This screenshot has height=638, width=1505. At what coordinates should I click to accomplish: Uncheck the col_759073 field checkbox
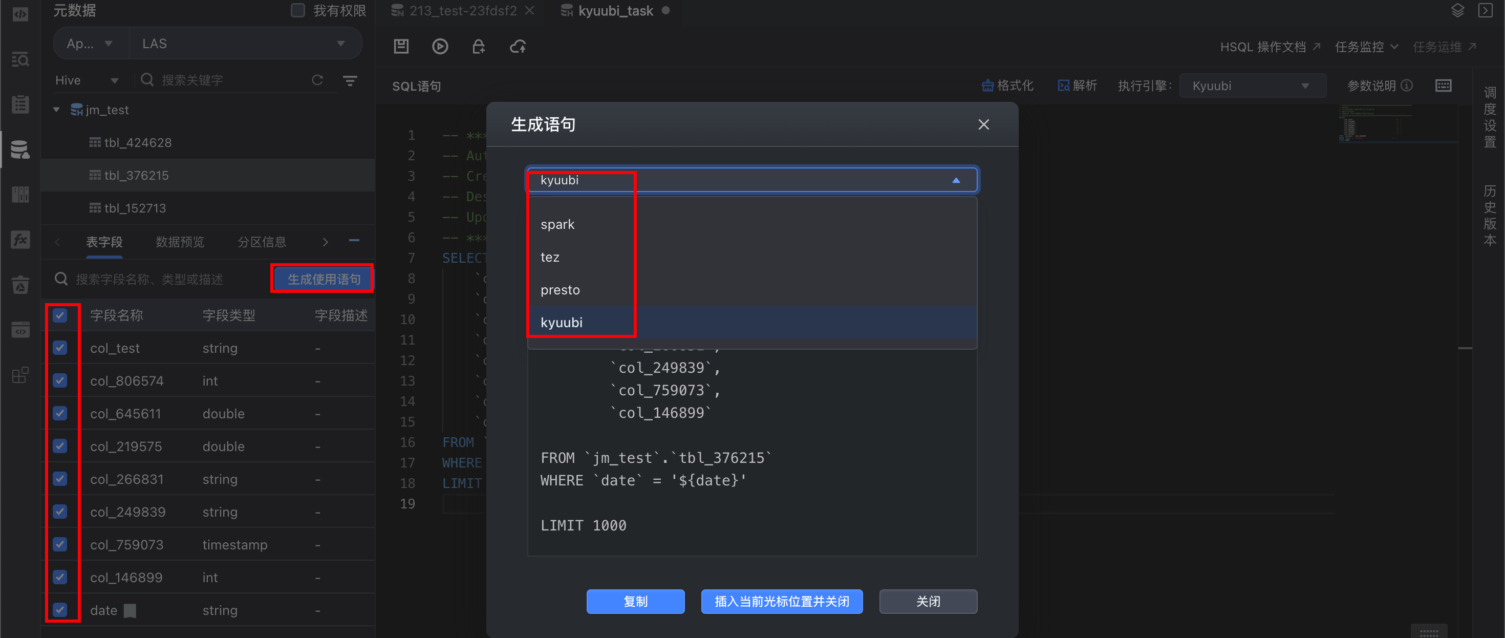pyautogui.click(x=60, y=544)
